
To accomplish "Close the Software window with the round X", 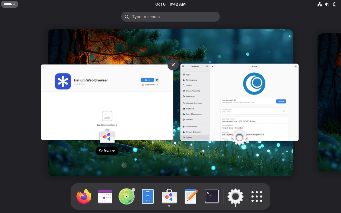I will click(173, 65).
